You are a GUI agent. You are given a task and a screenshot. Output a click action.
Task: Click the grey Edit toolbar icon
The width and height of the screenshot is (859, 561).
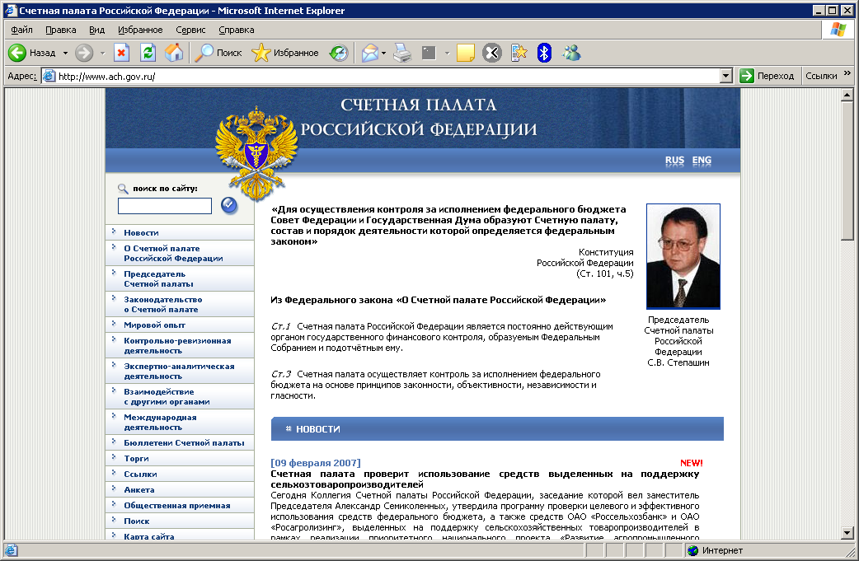point(429,53)
